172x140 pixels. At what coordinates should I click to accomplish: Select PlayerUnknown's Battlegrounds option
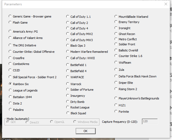click(116, 98)
